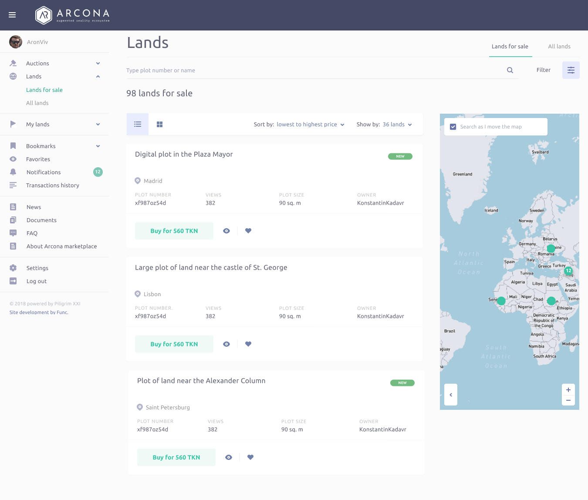This screenshot has height=500, width=588.
Task: Open Show by 36 lands dropdown
Action: (x=397, y=125)
